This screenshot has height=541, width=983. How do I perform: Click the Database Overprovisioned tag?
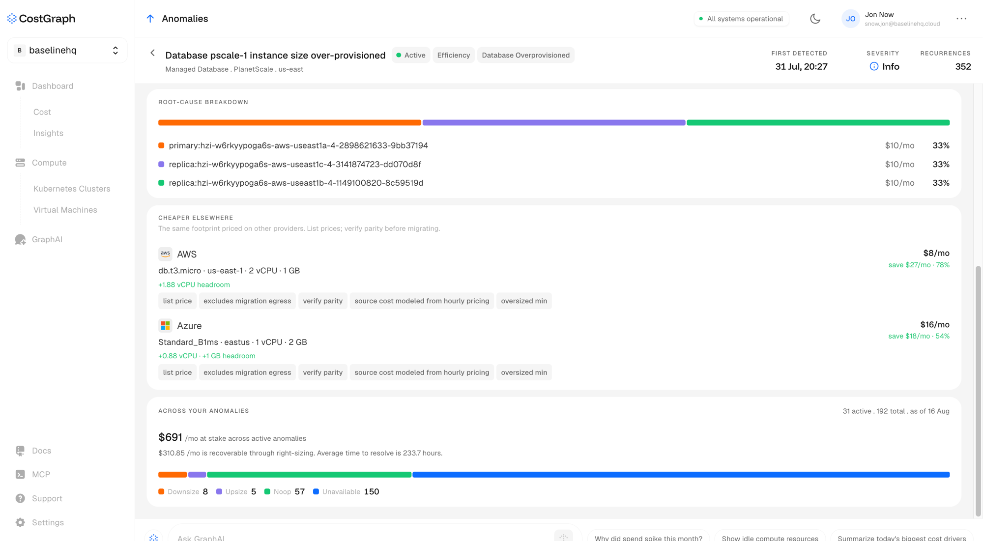(526, 55)
